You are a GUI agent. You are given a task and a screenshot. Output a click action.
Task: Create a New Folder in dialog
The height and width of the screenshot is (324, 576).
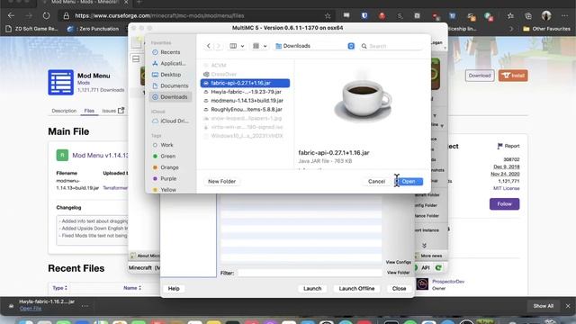pyautogui.click(x=222, y=182)
